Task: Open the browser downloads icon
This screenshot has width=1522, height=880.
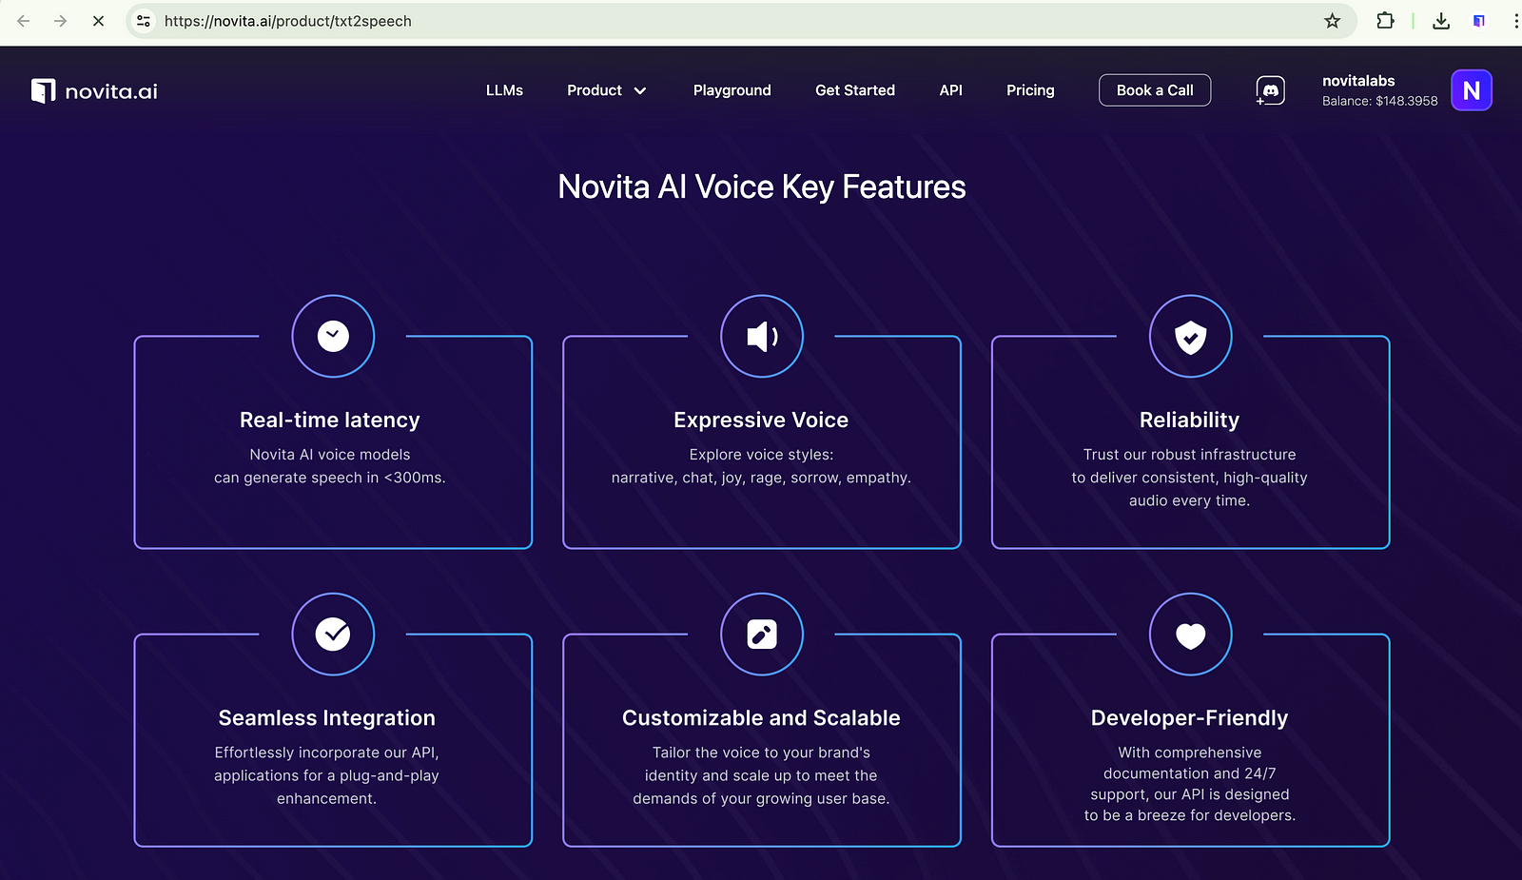Action: pyautogui.click(x=1441, y=21)
